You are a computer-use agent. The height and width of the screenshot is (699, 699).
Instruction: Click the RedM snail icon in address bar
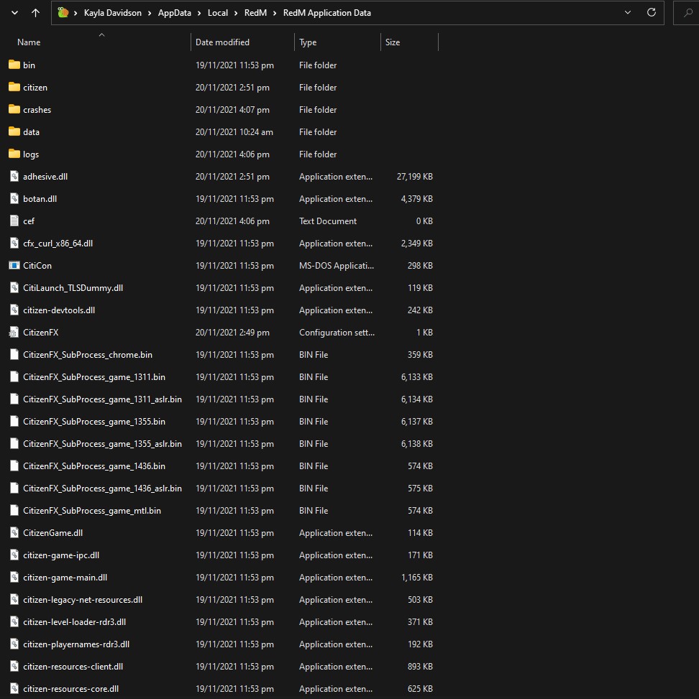pyautogui.click(x=63, y=12)
